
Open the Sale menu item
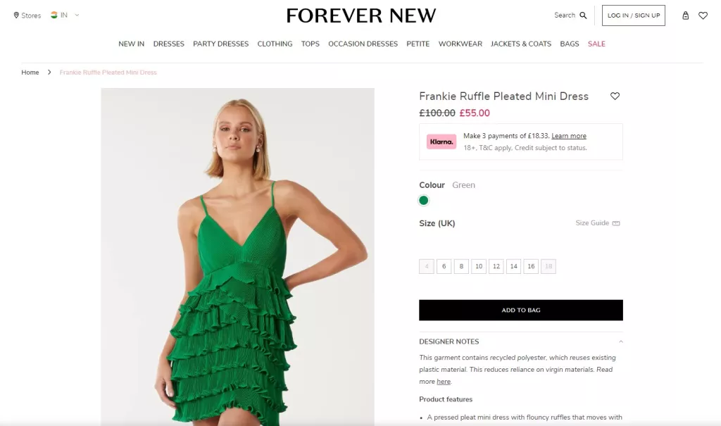(596, 44)
